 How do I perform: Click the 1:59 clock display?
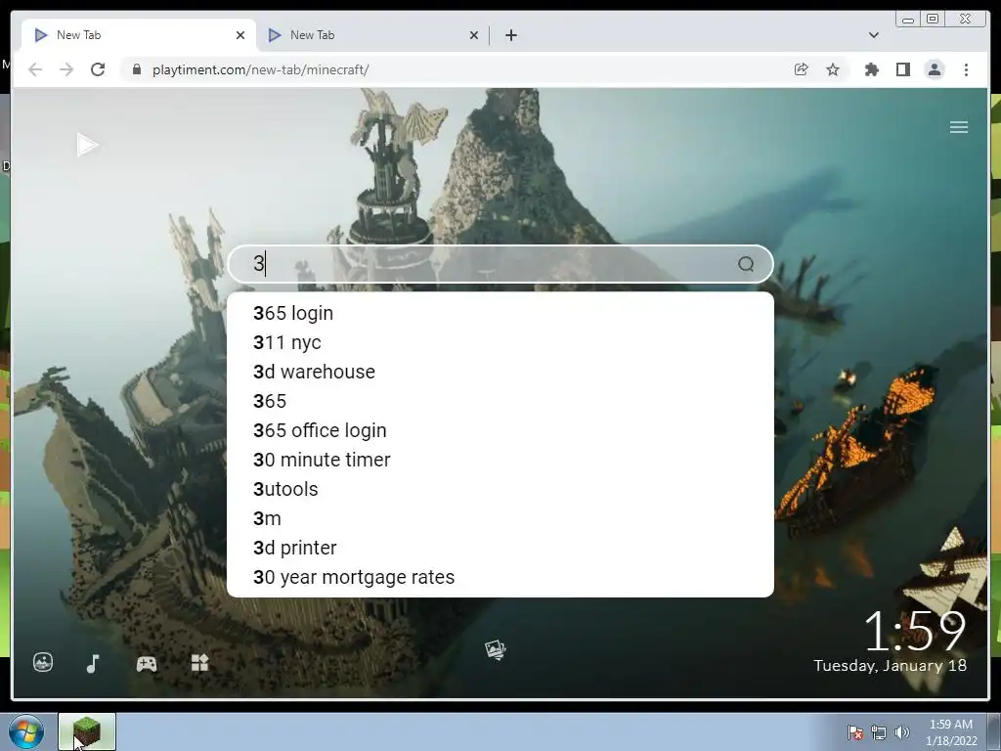coord(915,632)
